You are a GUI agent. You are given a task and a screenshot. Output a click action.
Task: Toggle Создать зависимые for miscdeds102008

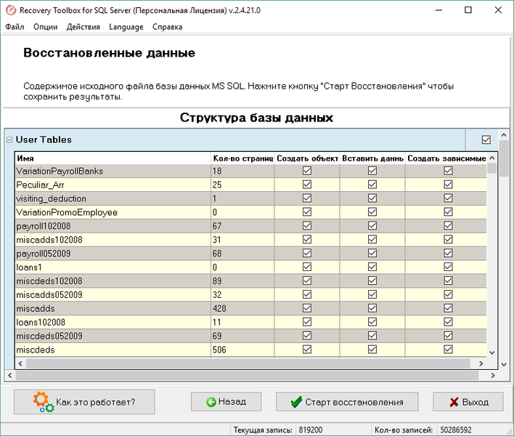[448, 281]
